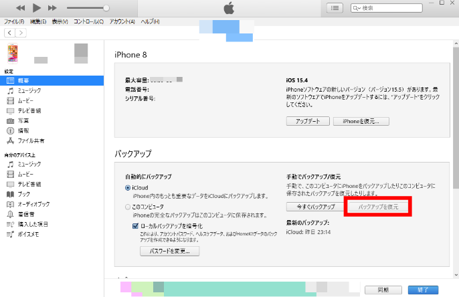The image size is (459, 297).
Task: Click TV icon beside 設定 テレビ番組
Action: click(x=10, y=110)
